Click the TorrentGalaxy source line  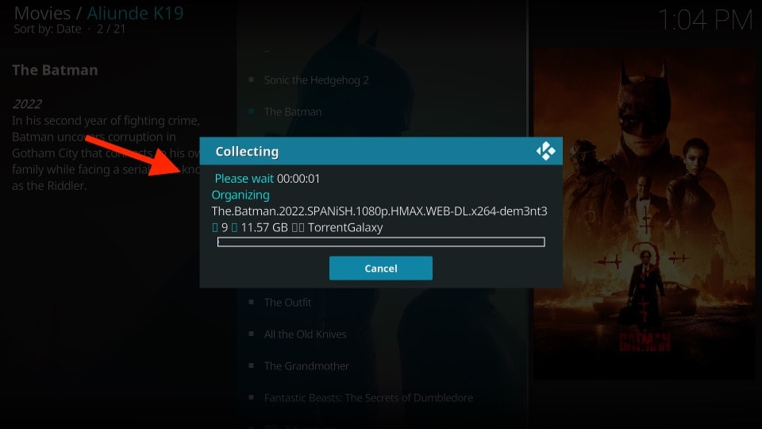coord(297,228)
